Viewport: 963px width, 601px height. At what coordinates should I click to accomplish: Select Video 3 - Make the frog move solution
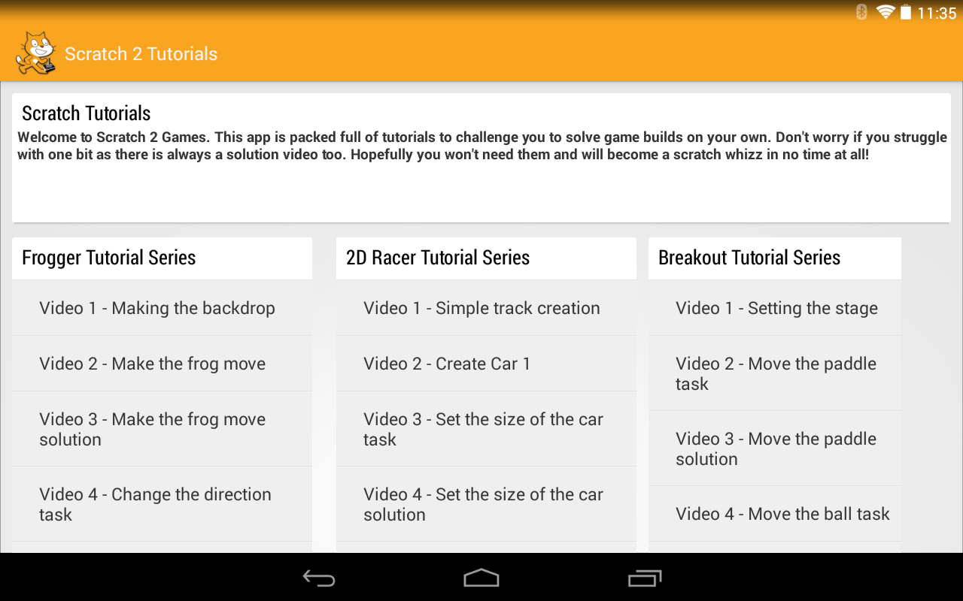162,429
